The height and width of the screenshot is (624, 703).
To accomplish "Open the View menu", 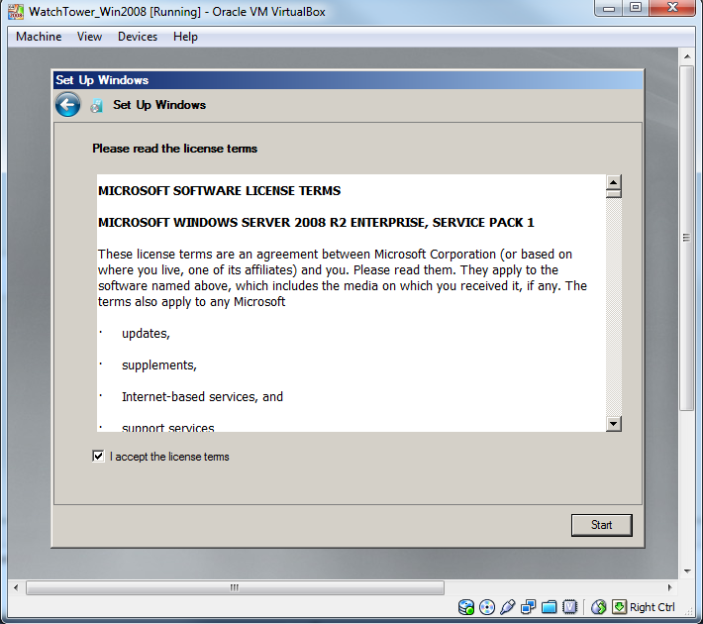I will (89, 37).
